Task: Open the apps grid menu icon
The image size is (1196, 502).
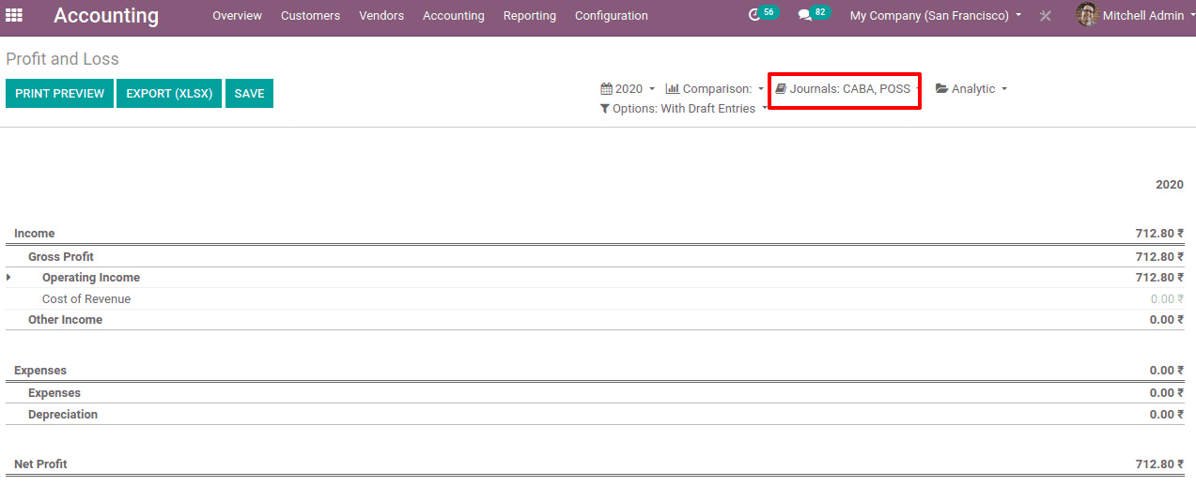Action: (14, 15)
